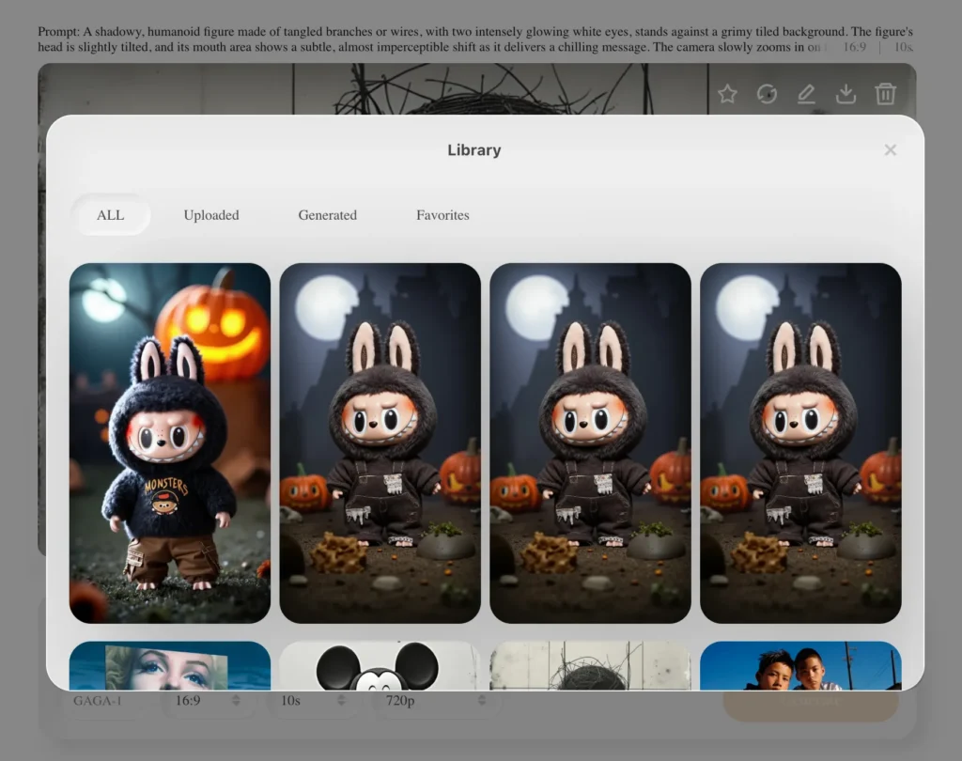Screen dimensions: 962x761
Task: Choose the two boys photo thumbnail
Action: point(800,666)
